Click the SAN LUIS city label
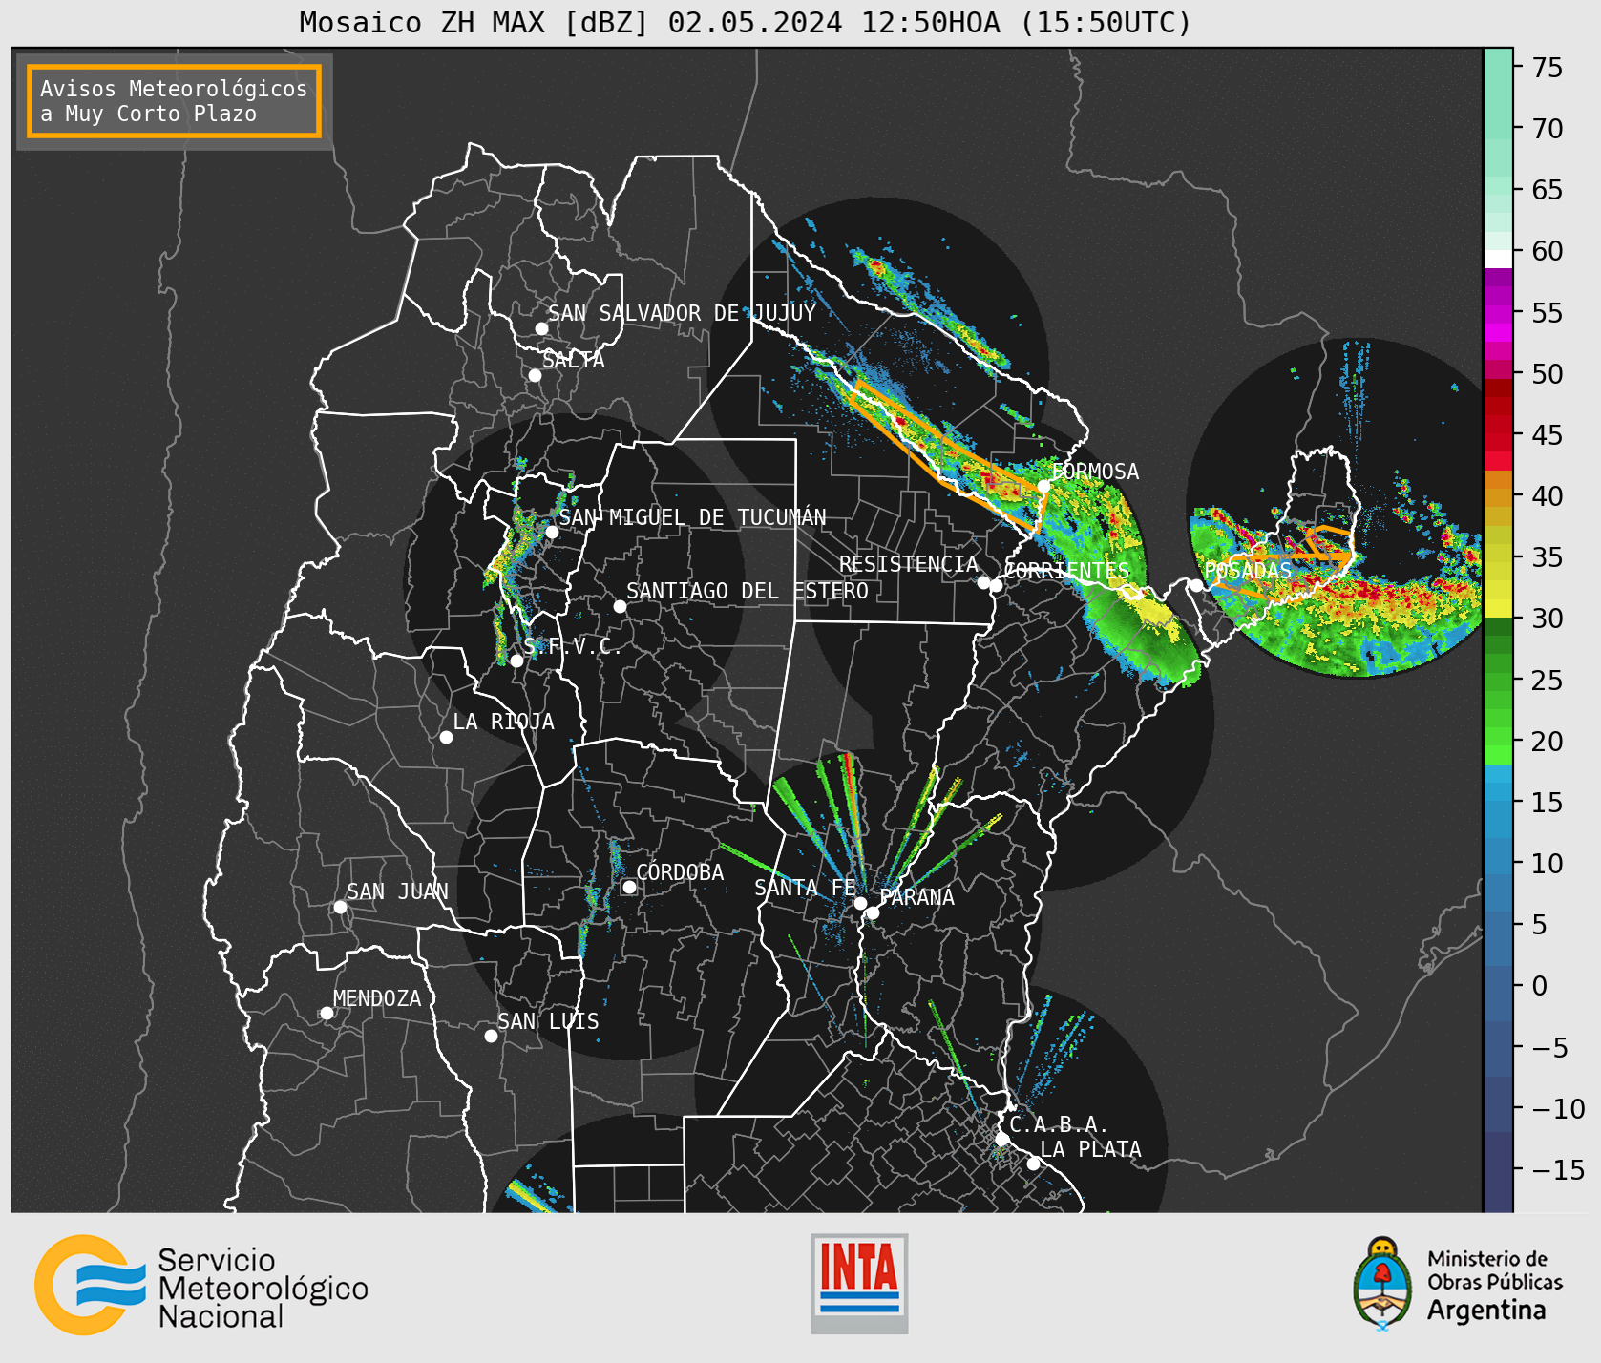1601x1363 pixels. click(x=549, y=1021)
